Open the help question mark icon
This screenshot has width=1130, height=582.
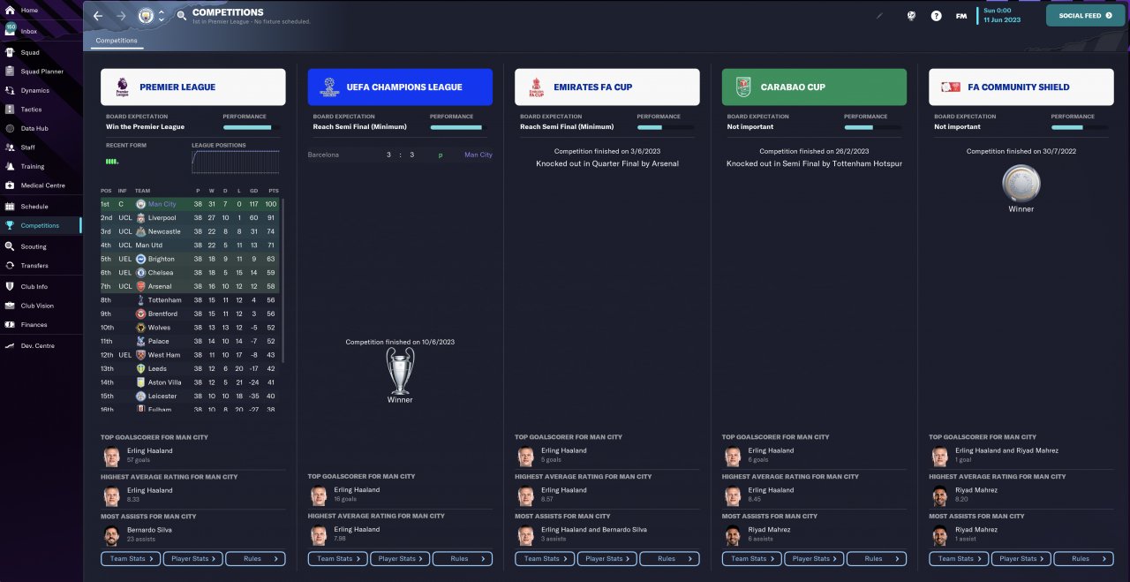click(x=937, y=16)
